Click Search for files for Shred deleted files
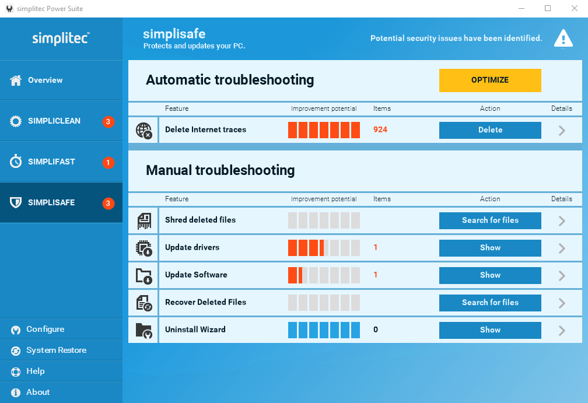This screenshot has height=403, width=588. (x=490, y=220)
